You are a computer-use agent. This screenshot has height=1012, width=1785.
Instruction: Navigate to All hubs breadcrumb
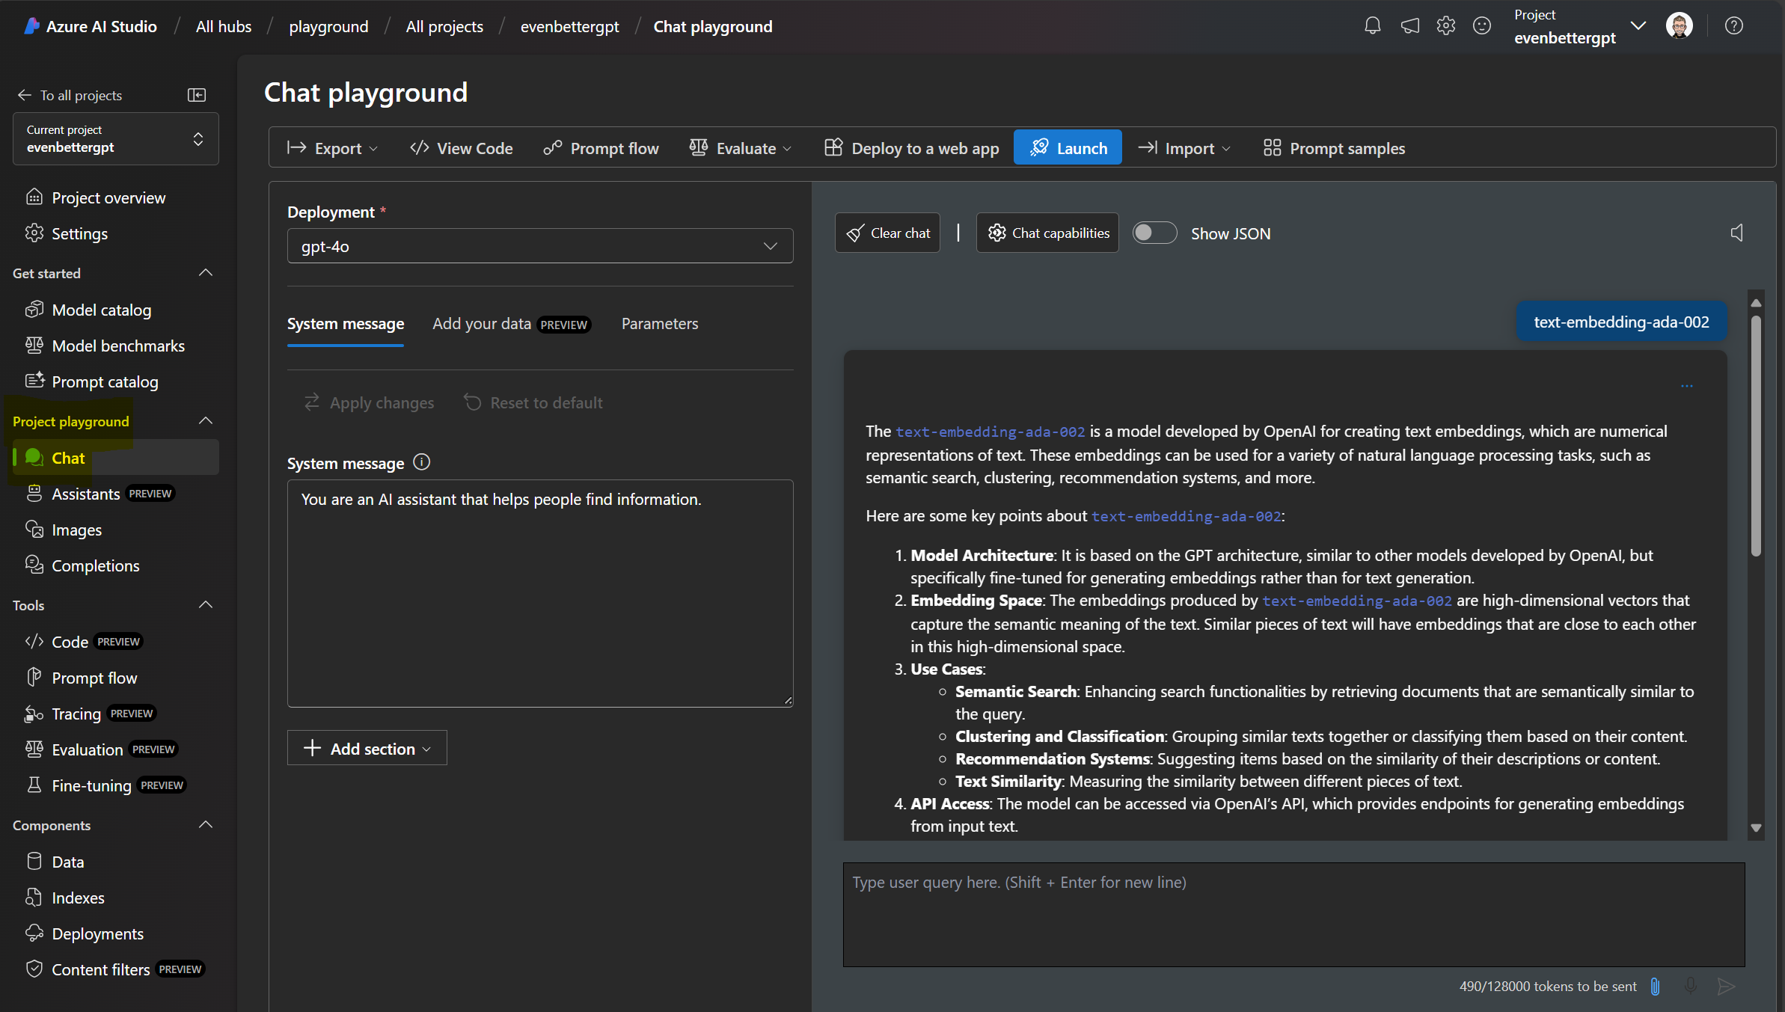point(224,26)
